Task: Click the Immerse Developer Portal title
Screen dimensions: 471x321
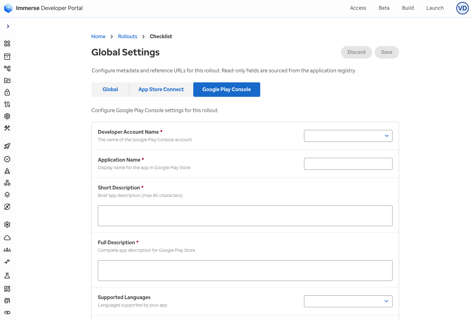Action: click(x=49, y=8)
